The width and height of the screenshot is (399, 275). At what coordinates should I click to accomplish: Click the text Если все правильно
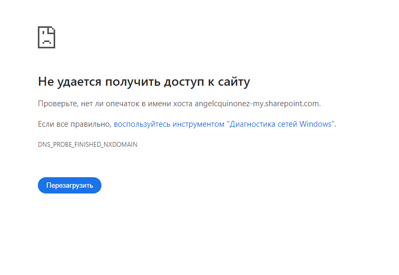(74, 124)
